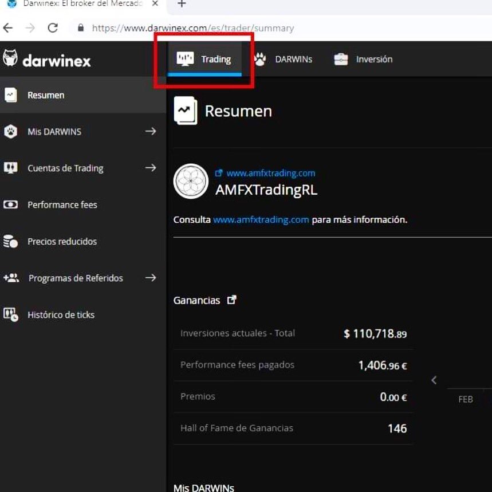Viewport: 492px width, 492px height.
Task: Click the Performance fees money icon
Action: [11, 204]
